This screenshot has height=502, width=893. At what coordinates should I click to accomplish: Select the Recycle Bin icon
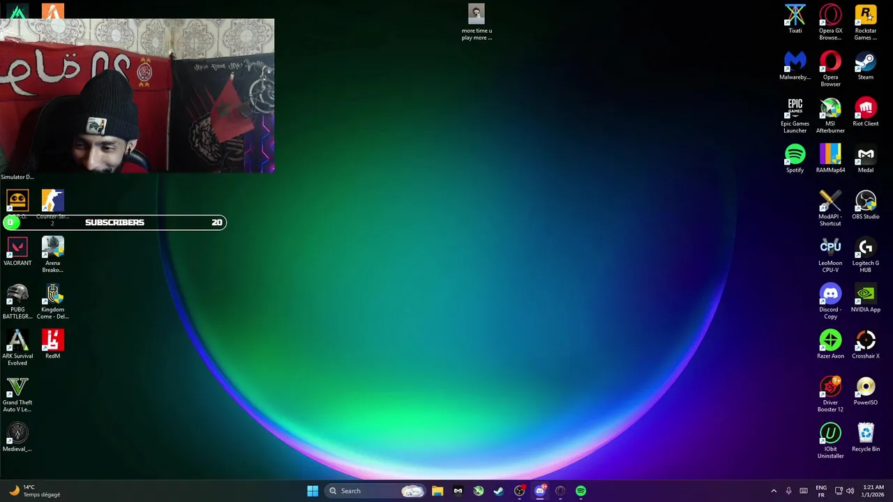(x=866, y=438)
